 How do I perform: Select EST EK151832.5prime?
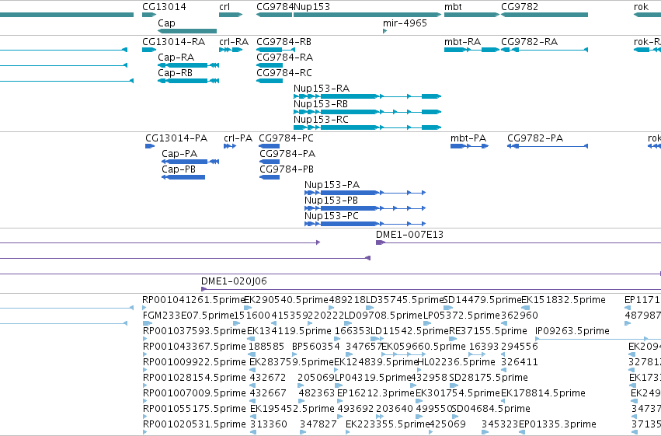click(564, 300)
